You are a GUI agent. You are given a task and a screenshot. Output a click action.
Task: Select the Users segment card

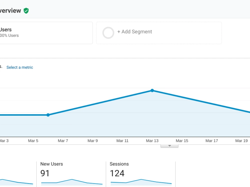tap(46, 33)
